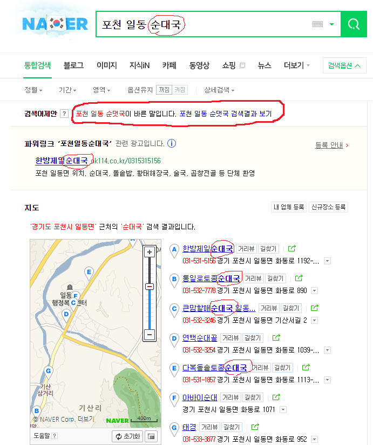Screen dimensions: 373x445
Task: Click 거리뷰 for 큰맘할매순대국
Action: click(269, 308)
